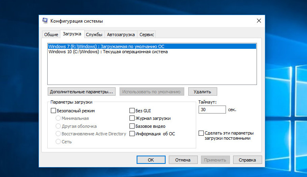Select the Сеть radio option
The image size is (307, 177).
click(58, 141)
